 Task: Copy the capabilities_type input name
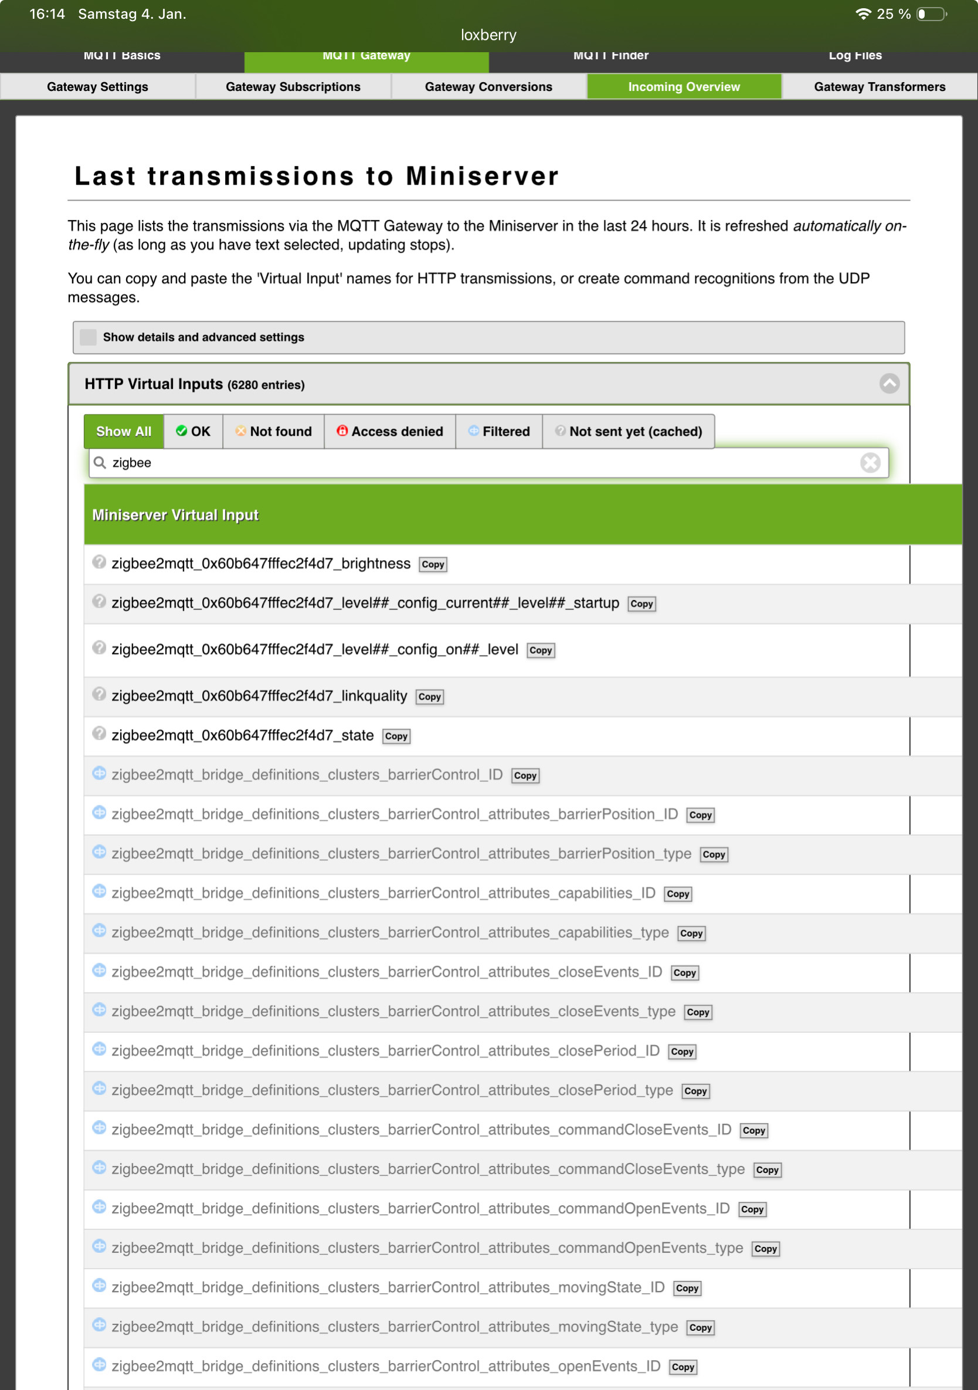691,933
